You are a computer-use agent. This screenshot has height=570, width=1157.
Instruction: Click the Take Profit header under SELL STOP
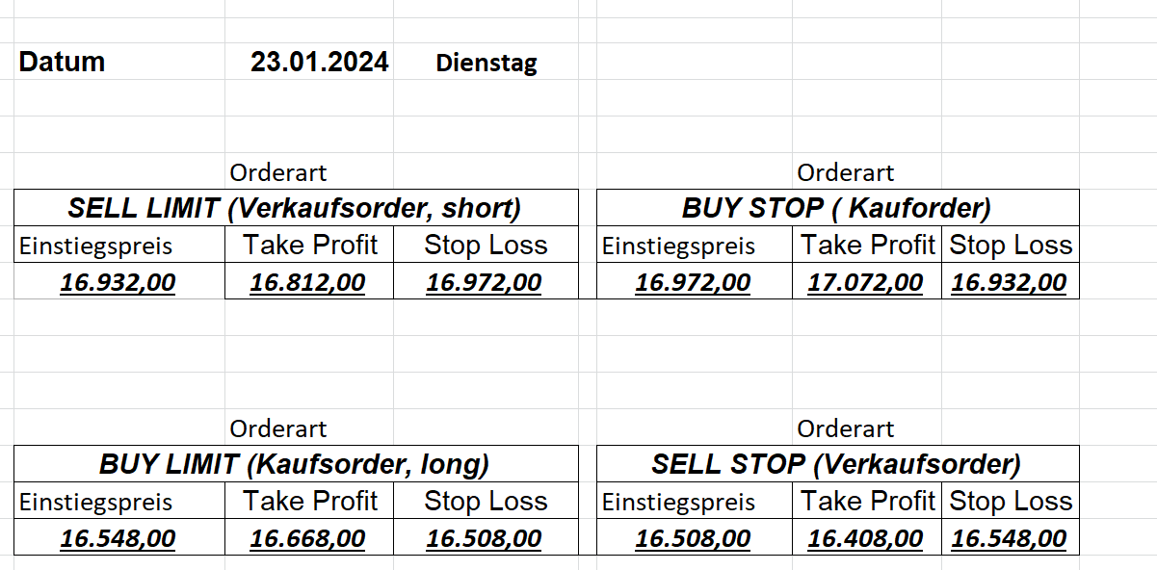point(867,502)
